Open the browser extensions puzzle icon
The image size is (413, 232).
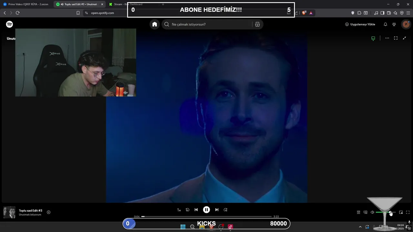[359, 13]
